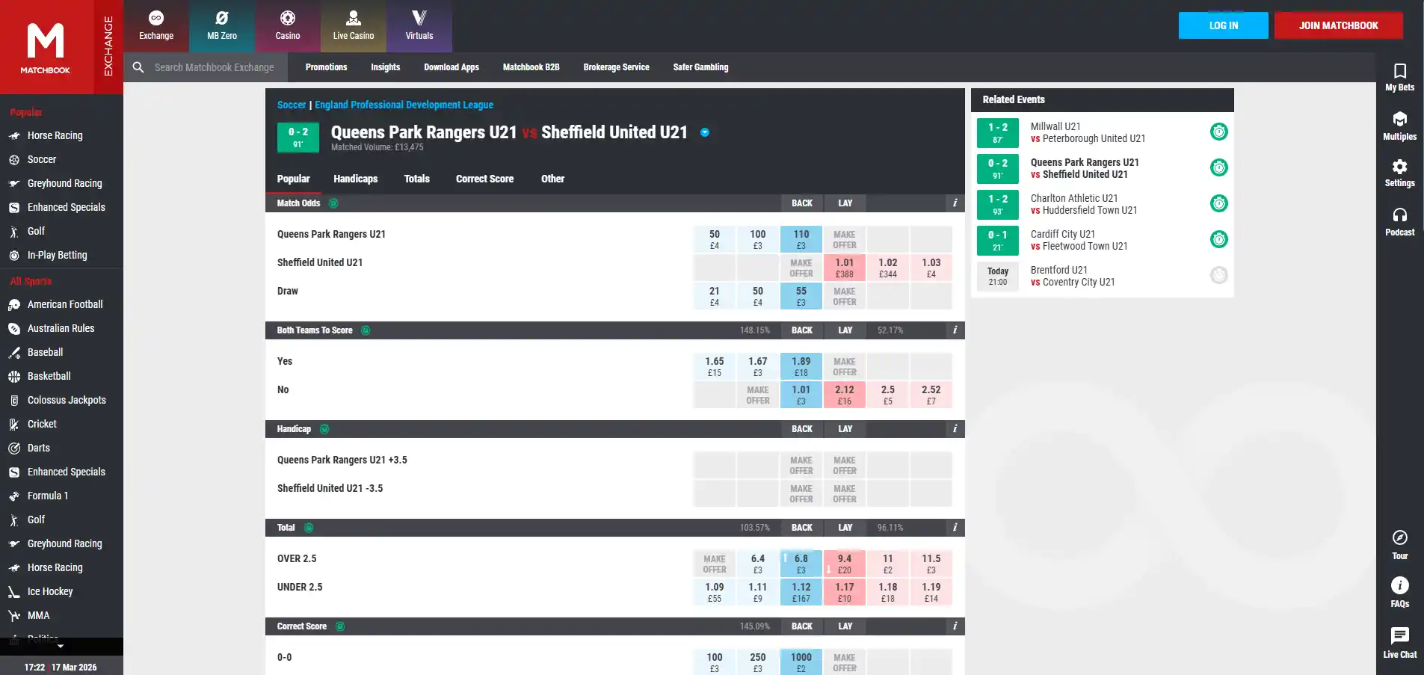Open MB Zero from top bar
Screen dimensions: 1424x675
(x=222, y=25)
